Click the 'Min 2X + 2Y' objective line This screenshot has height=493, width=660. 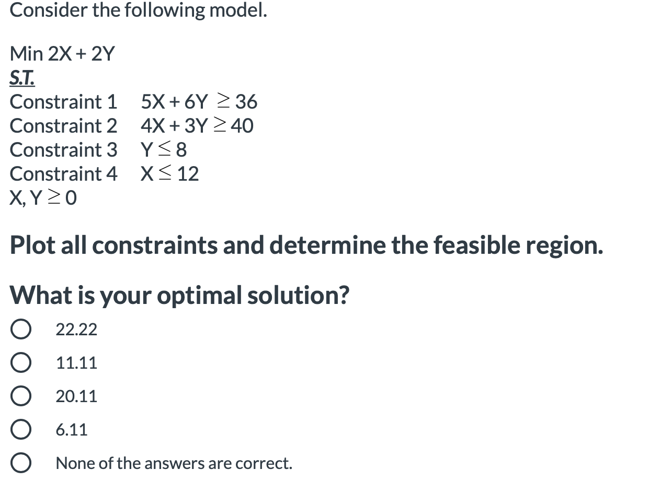[x=63, y=53]
